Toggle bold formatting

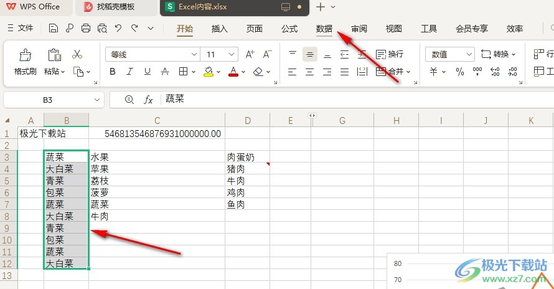(113, 72)
